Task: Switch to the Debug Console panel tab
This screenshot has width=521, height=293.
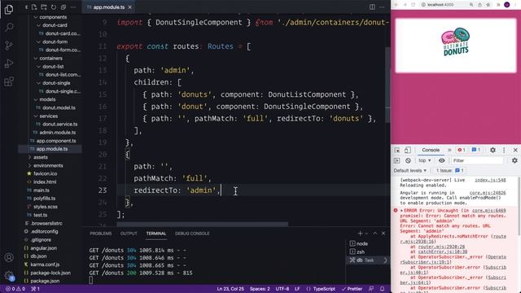Action: pyautogui.click(x=192, y=234)
